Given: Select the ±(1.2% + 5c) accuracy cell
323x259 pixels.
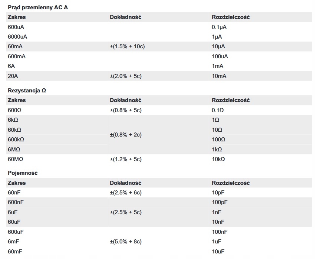Looking at the screenshot, I should click(126, 159).
